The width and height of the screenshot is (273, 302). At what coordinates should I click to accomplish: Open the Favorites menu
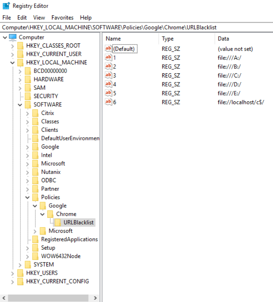click(x=62, y=18)
